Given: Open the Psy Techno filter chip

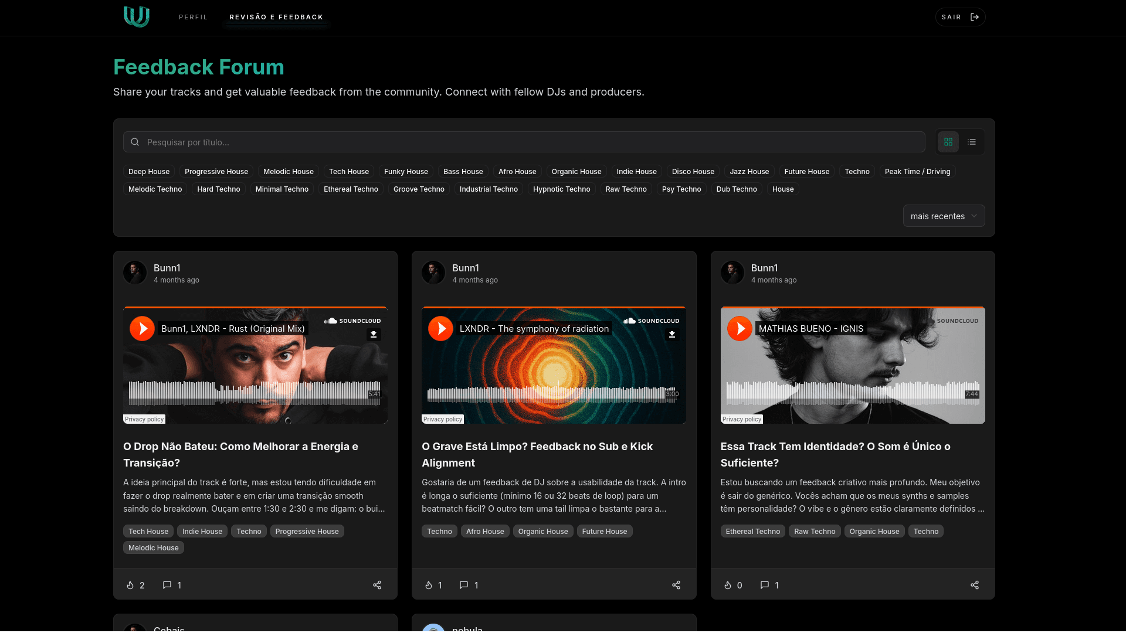Looking at the screenshot, I should (681, 189).
